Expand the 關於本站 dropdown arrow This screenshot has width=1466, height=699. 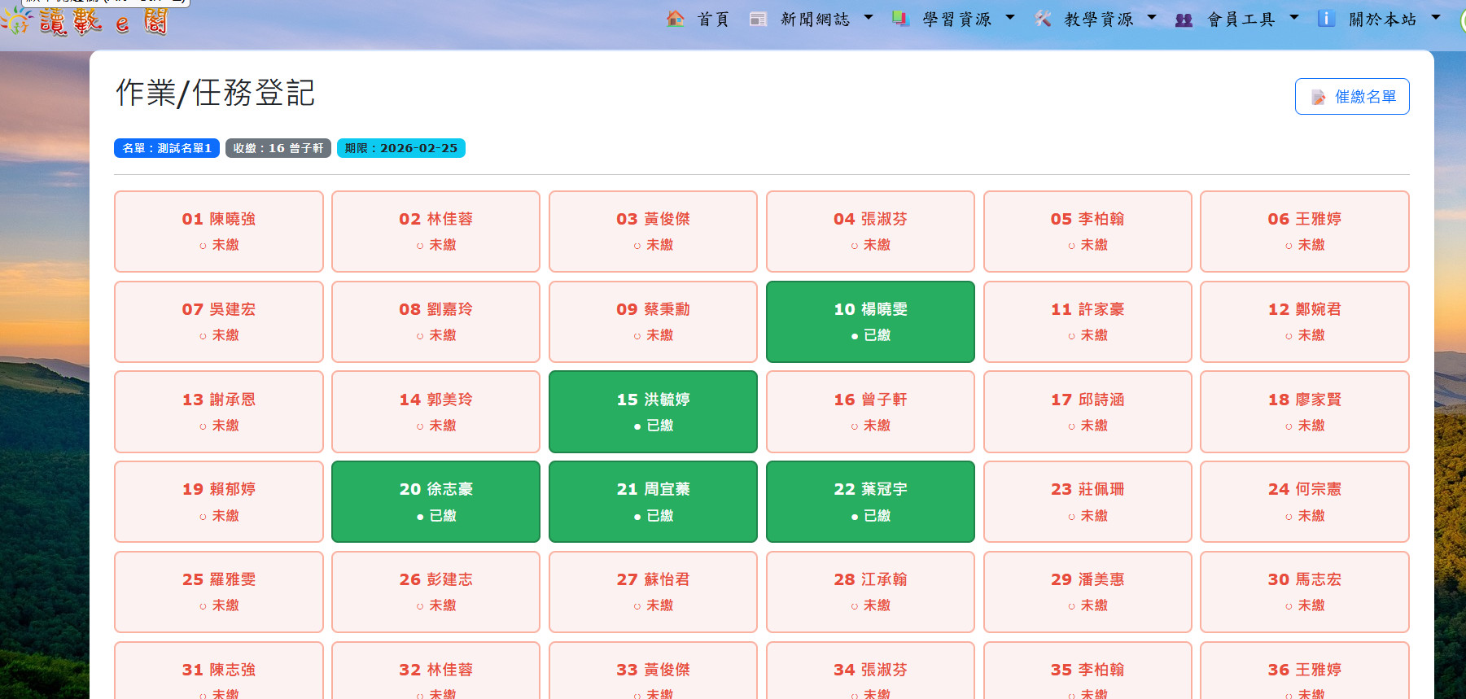pyautogui.click(x=1436, y=17)
